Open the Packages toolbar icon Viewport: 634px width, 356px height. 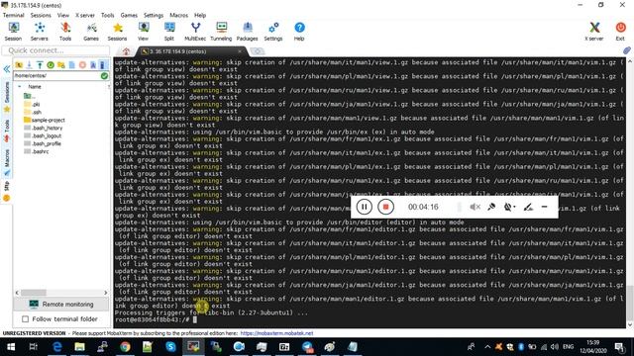point(247,32)
